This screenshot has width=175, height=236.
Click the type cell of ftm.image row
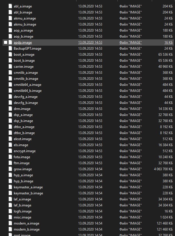[130, 163]
